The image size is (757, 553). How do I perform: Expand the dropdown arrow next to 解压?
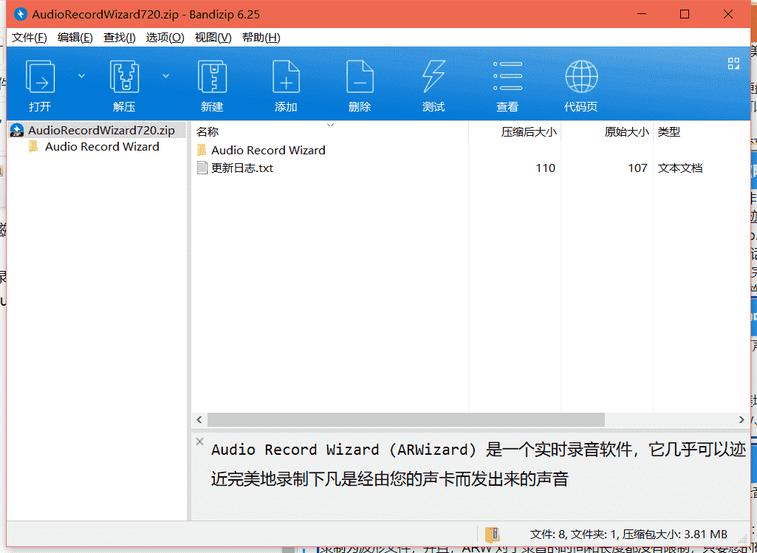click(165, 76)
